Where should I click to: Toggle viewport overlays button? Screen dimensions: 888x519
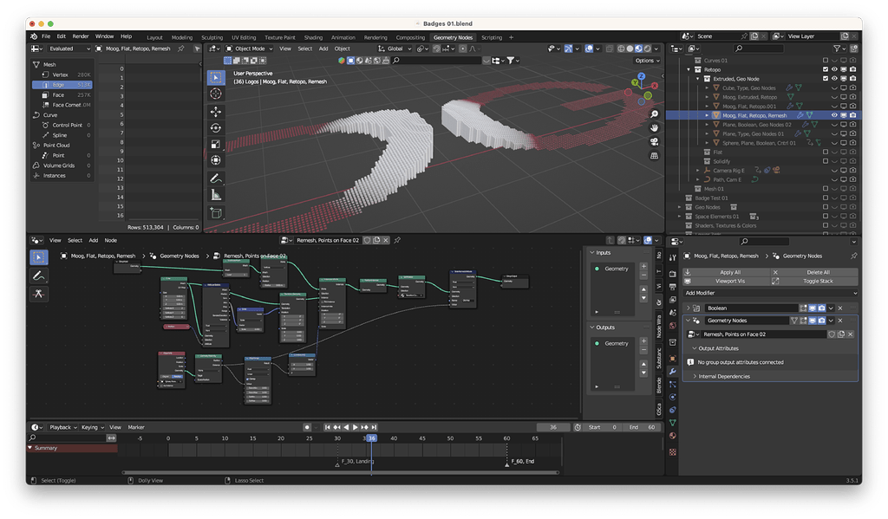[589, 49]
